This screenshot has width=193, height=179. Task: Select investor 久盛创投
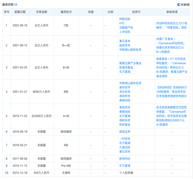125,147
